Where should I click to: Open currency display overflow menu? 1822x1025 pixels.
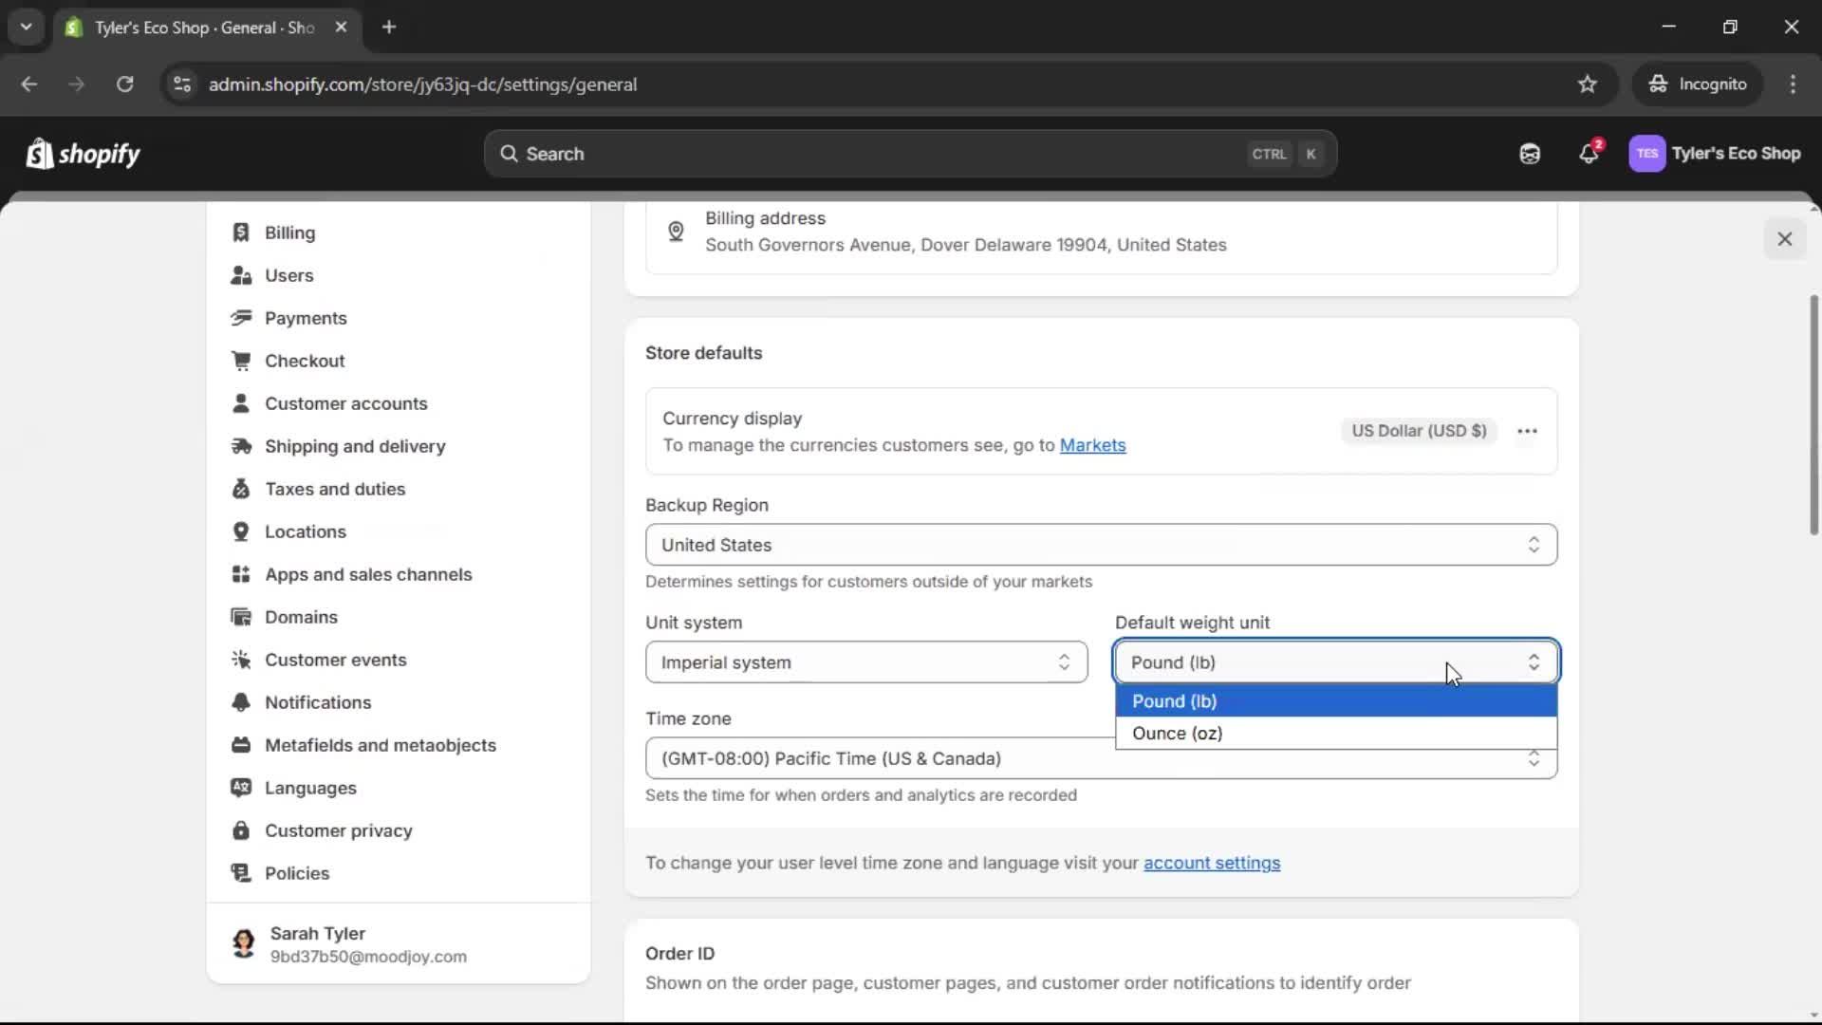click(x=1527, y=431)
